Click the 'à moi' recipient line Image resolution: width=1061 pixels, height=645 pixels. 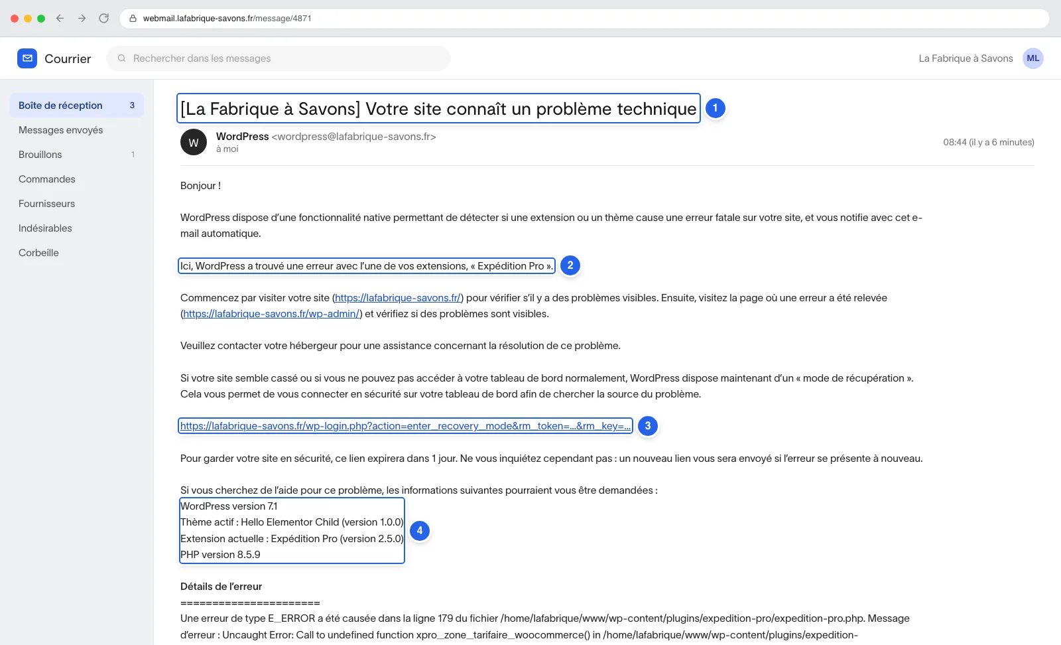(227, 149)
